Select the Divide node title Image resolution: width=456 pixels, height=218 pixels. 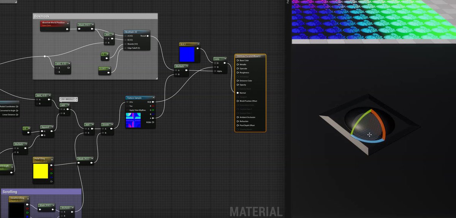(106, 124)
